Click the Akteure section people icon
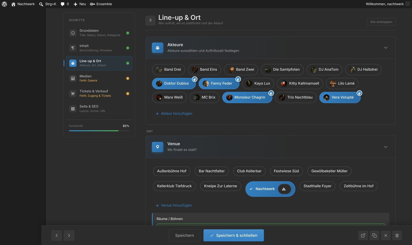Screen dimensions: 412x245 (x=158, y=48)
